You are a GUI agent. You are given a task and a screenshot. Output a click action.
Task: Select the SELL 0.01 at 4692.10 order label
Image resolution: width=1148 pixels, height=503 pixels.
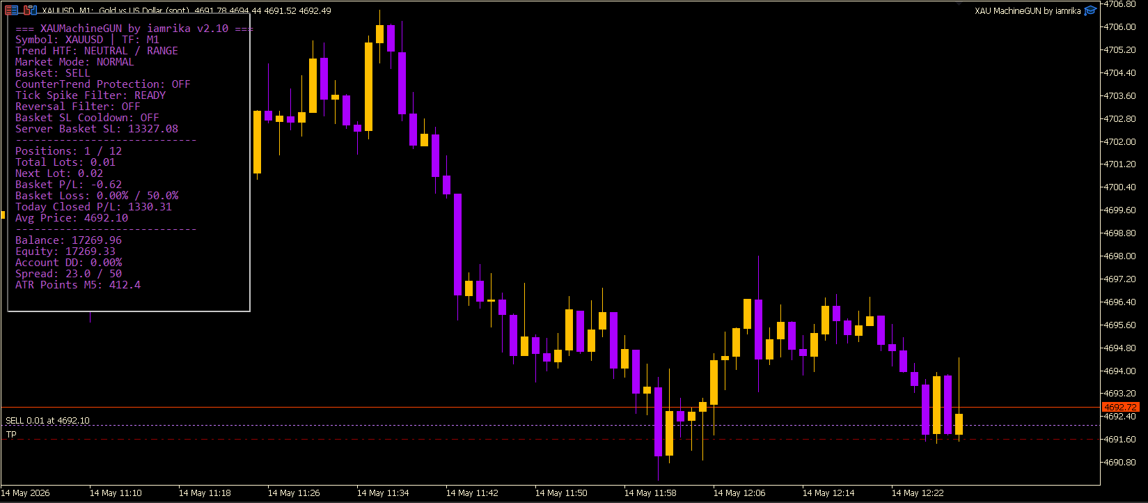pyautogui.click(x=47, y=421)
